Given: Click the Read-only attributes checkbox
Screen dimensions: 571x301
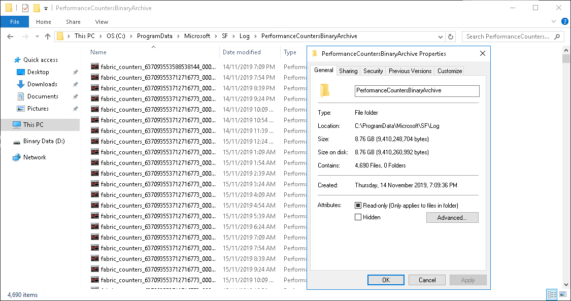Looking at the screenshot, I should 358,205.
